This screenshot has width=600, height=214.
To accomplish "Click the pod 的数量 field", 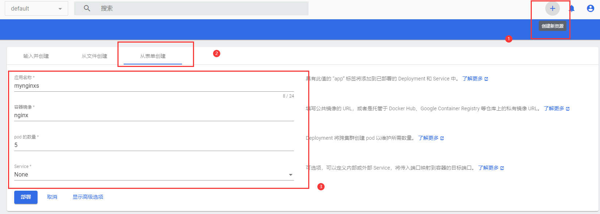I will 154,145.
